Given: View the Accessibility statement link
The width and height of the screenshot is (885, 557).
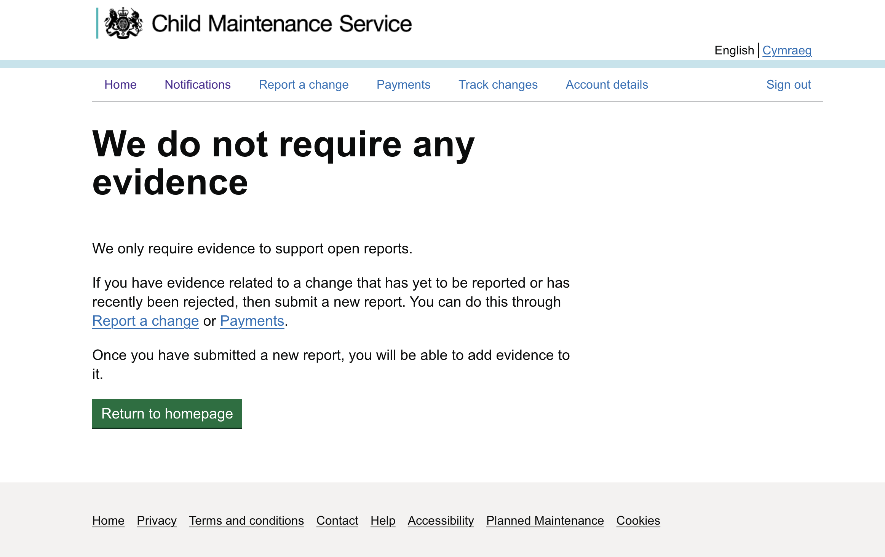Looking at the screenshot, I should (x=441, y=520).
